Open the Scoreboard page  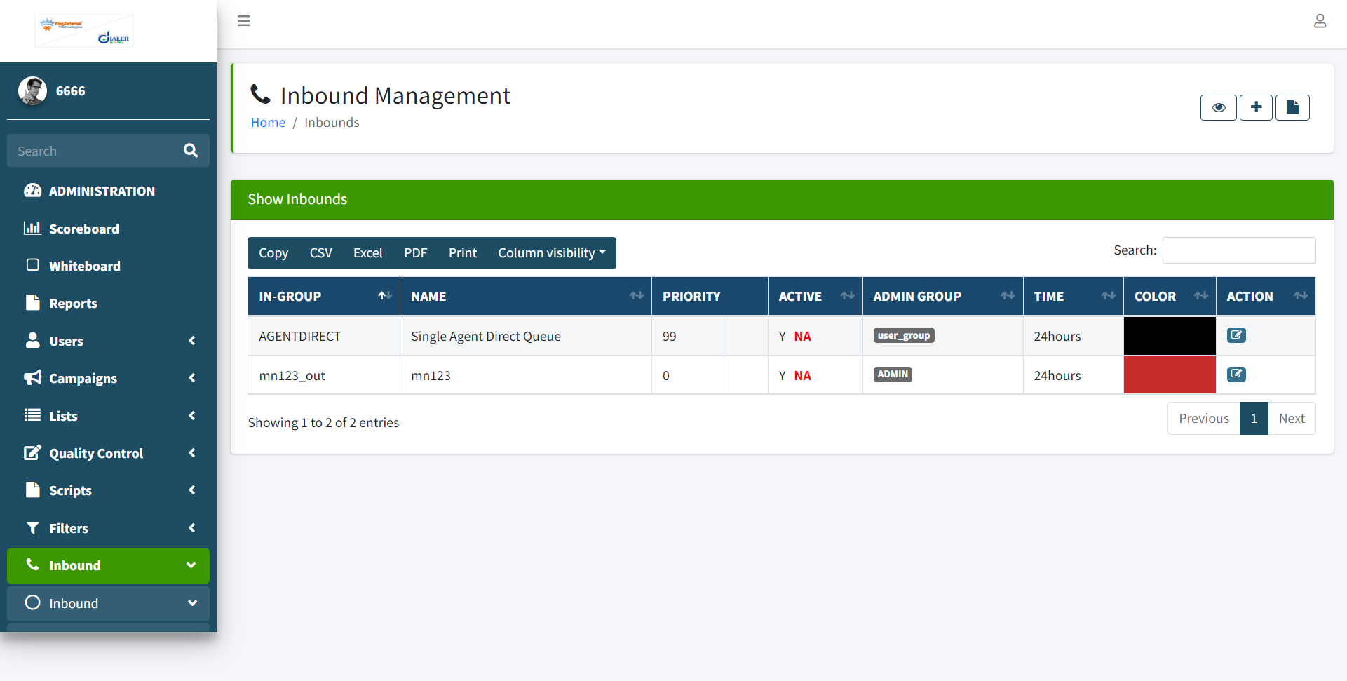[84, 229]
